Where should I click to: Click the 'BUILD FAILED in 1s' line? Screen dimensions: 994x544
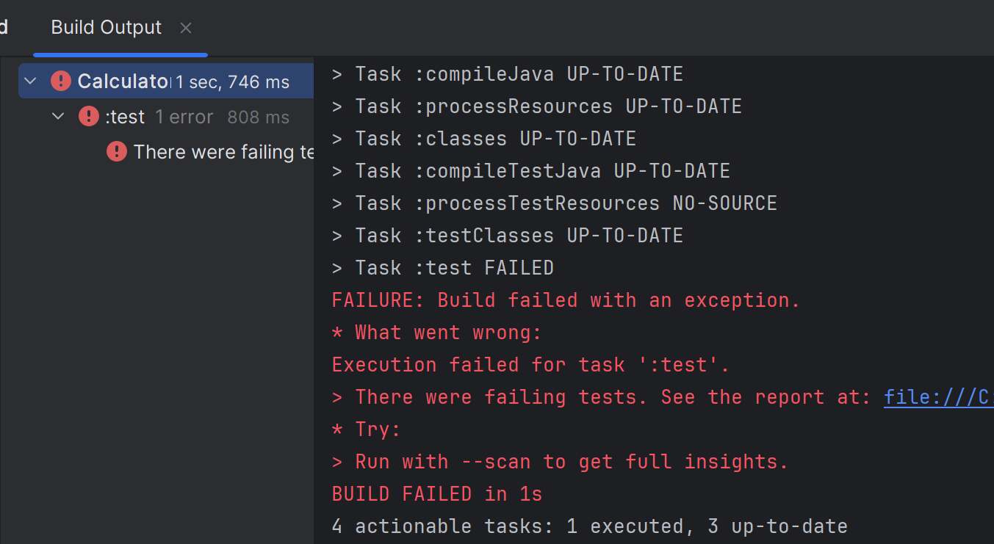coord(437,493)
